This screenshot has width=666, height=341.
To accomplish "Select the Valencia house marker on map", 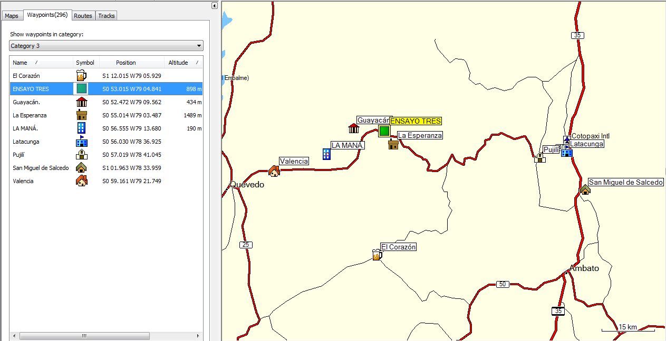I will coord(274,171).
